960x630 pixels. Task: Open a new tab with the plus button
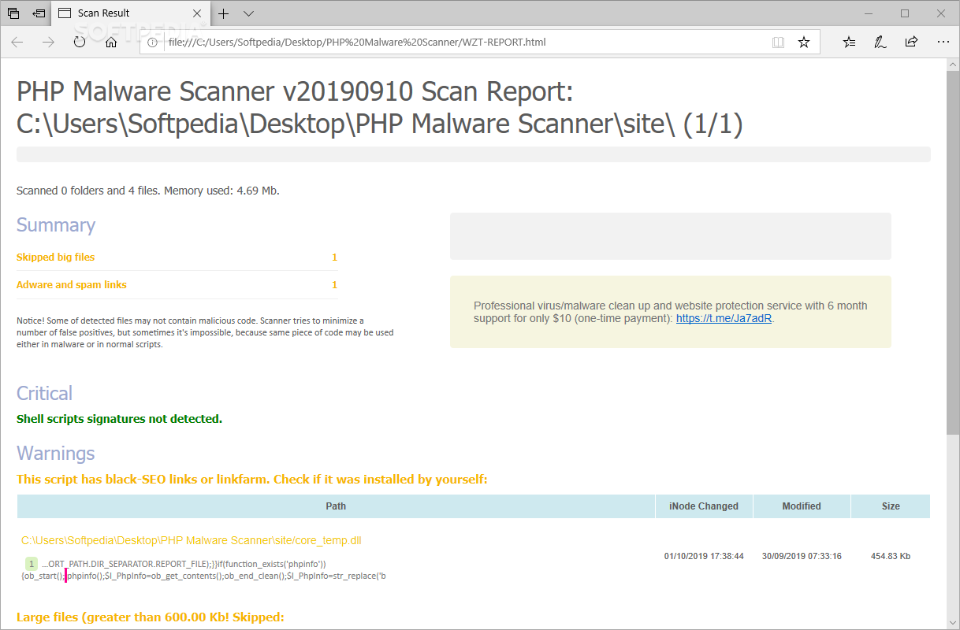pos(224,13)
